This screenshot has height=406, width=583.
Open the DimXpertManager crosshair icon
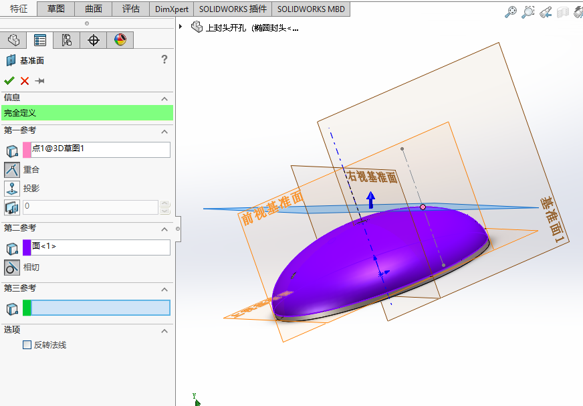94,40
